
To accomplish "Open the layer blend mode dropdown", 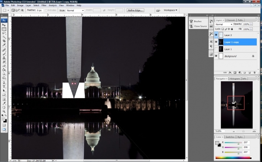I will point(224,24).
